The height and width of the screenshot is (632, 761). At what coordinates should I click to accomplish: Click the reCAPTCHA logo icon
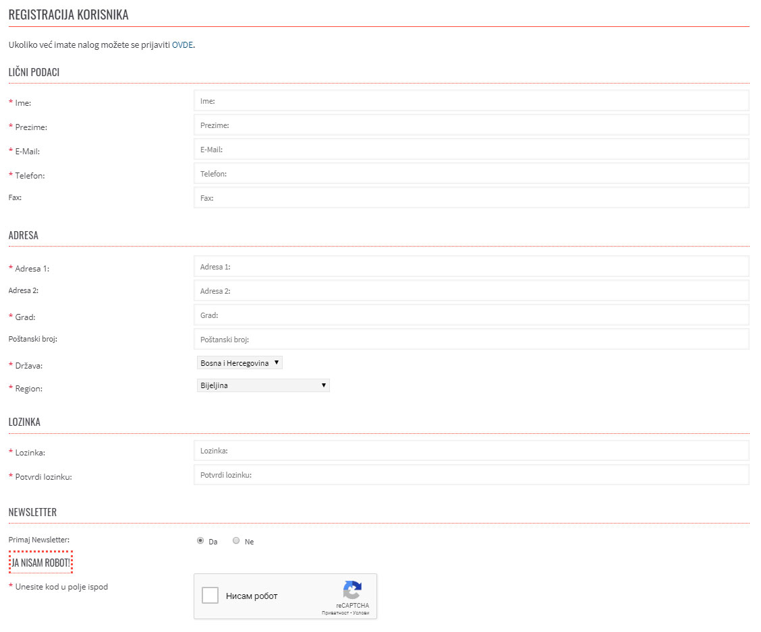[352, 590]
